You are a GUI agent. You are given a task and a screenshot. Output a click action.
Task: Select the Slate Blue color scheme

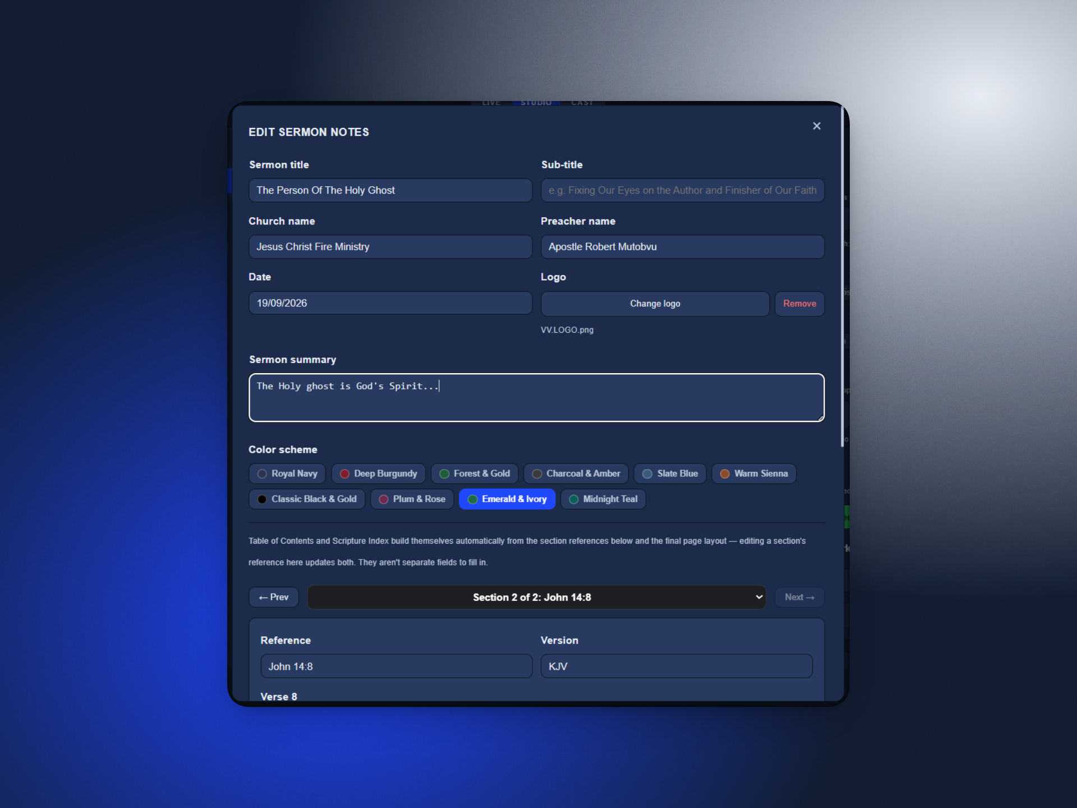point(670,474)
